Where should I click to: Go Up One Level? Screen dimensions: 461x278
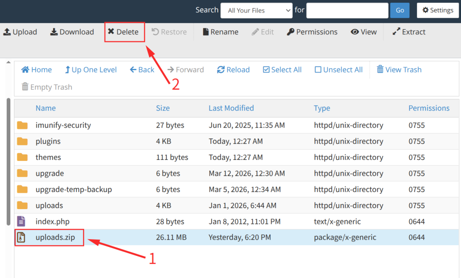(90, 70)
